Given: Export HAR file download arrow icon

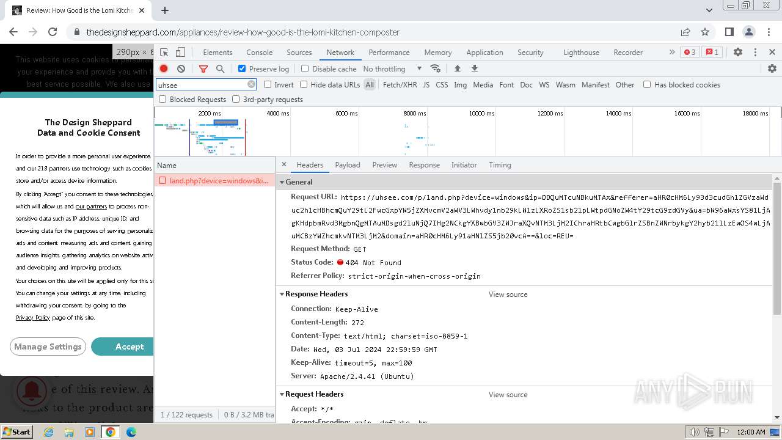Looking at the screenshot, I should point(474,68).
